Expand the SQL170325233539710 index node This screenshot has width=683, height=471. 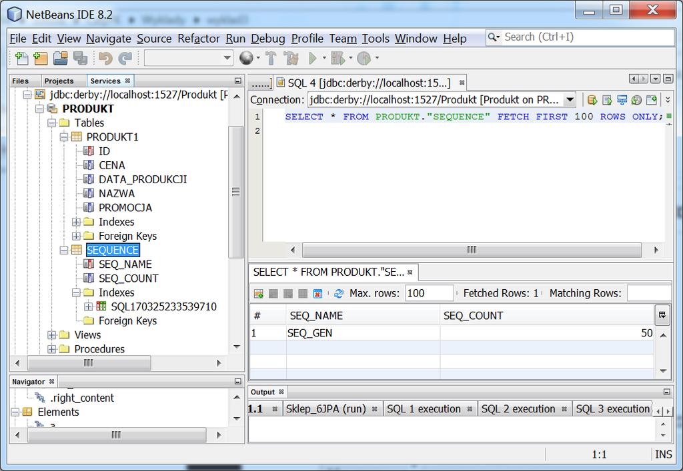[89, 306]
